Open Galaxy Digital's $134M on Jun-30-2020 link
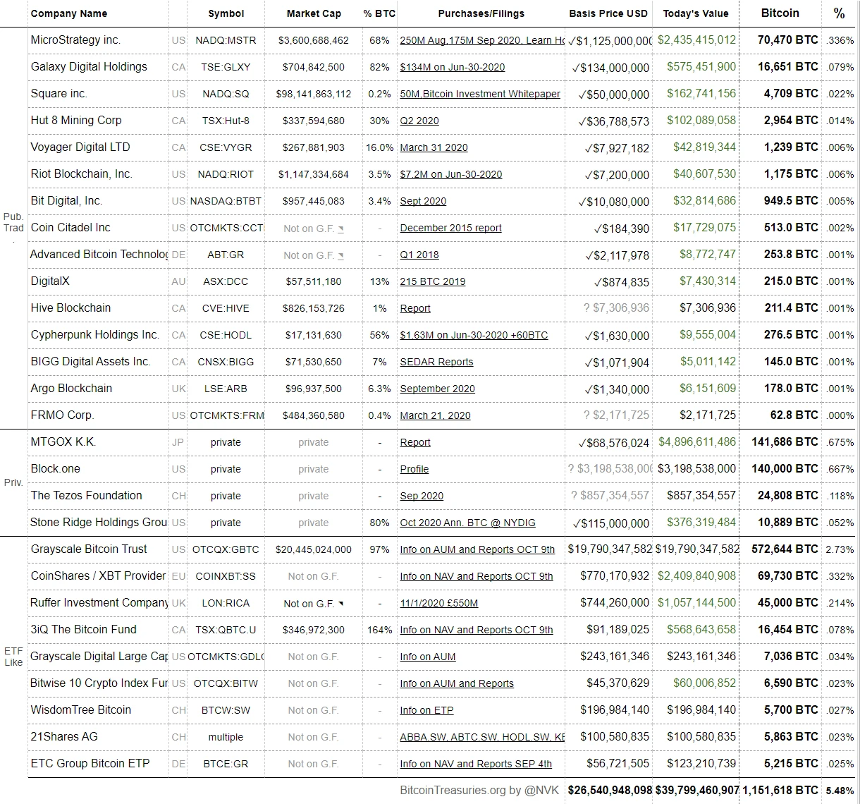860x804 pixels. pyautogui.click(x=452, y=67)
